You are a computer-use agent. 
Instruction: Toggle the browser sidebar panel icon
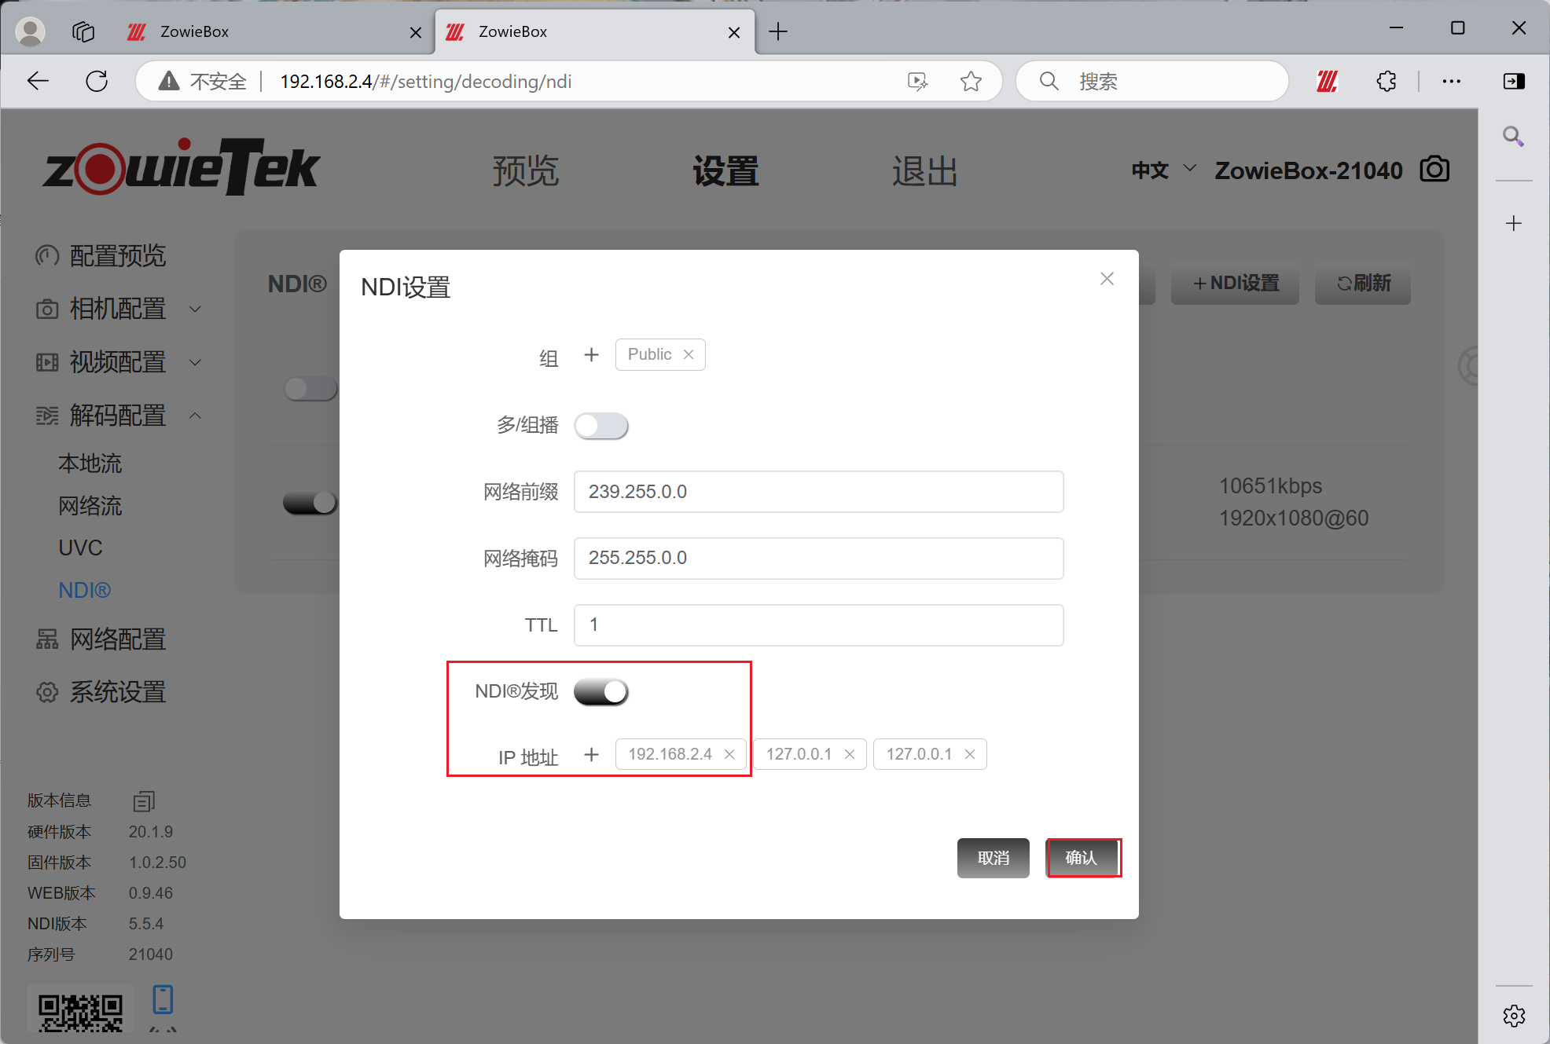1514,81
